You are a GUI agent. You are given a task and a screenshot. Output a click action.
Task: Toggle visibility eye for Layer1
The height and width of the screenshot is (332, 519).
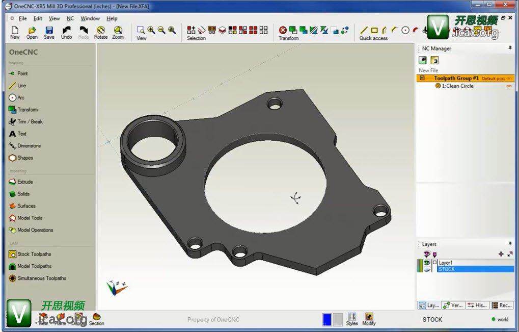pos(427,263)
